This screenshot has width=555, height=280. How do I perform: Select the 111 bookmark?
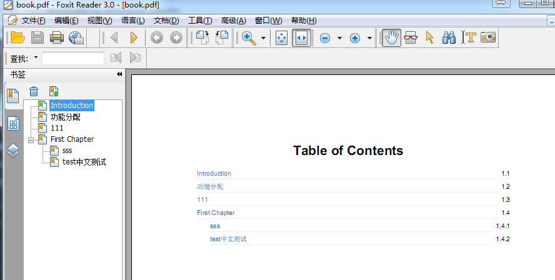(x=57, y=128)
